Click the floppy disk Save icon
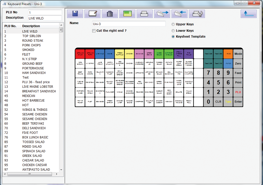Screen dimensions: 263x185 point(75,14)
